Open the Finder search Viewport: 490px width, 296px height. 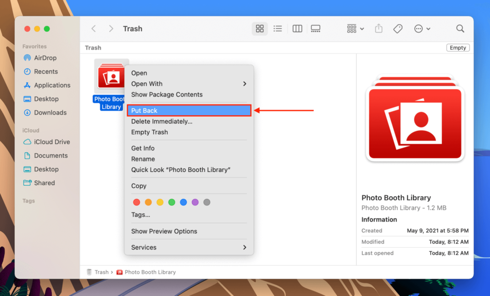[x=460, y=28]
